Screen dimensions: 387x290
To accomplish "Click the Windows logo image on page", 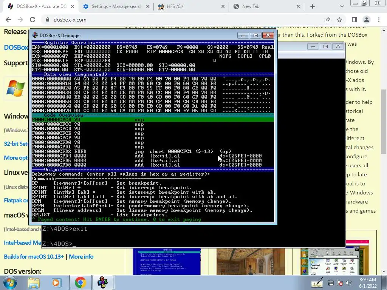I will 16,88.
